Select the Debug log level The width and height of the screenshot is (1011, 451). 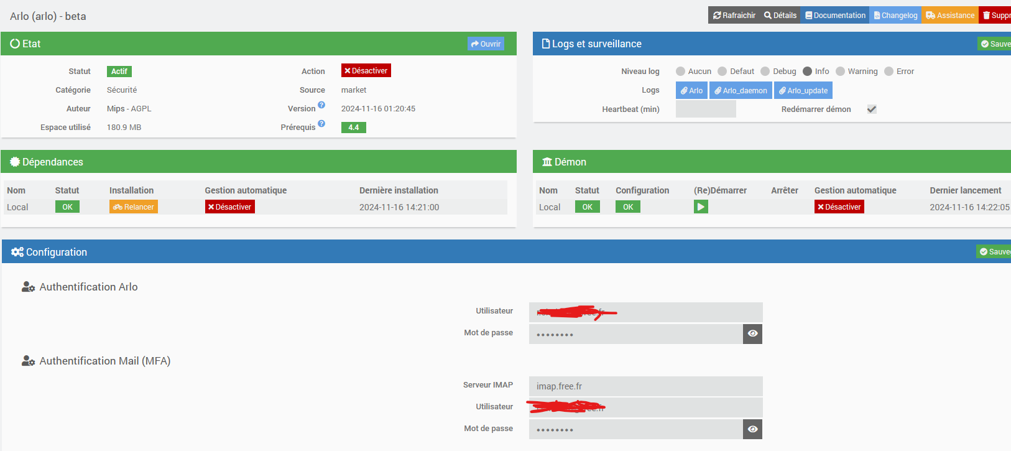click(x=765, y=72)
